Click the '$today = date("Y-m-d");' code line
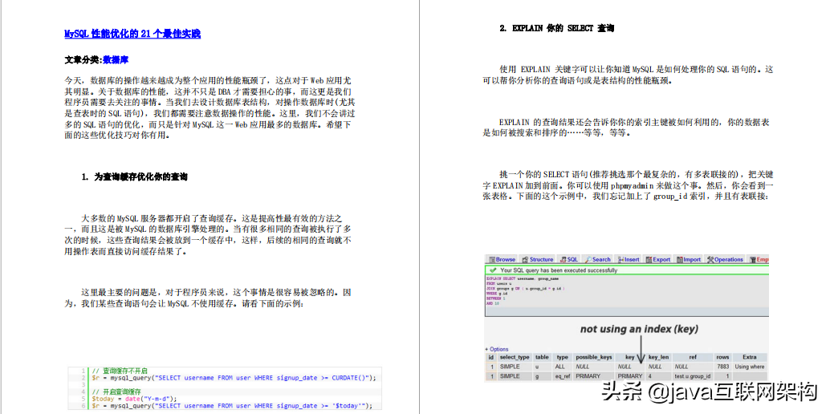Viewport: 830px width, 414px height. (x=134, y=399)
